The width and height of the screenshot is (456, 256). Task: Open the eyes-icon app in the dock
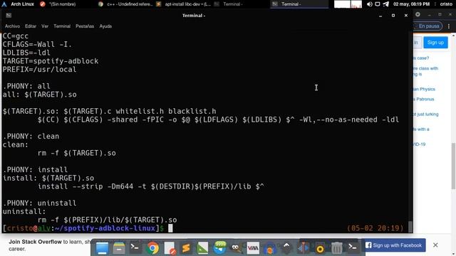click(236, 248)
